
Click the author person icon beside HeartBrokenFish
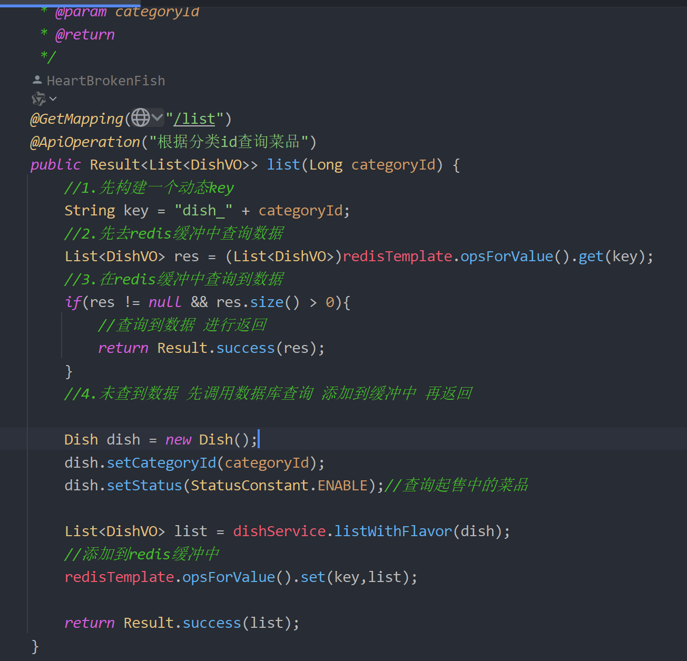pos(37,80)
